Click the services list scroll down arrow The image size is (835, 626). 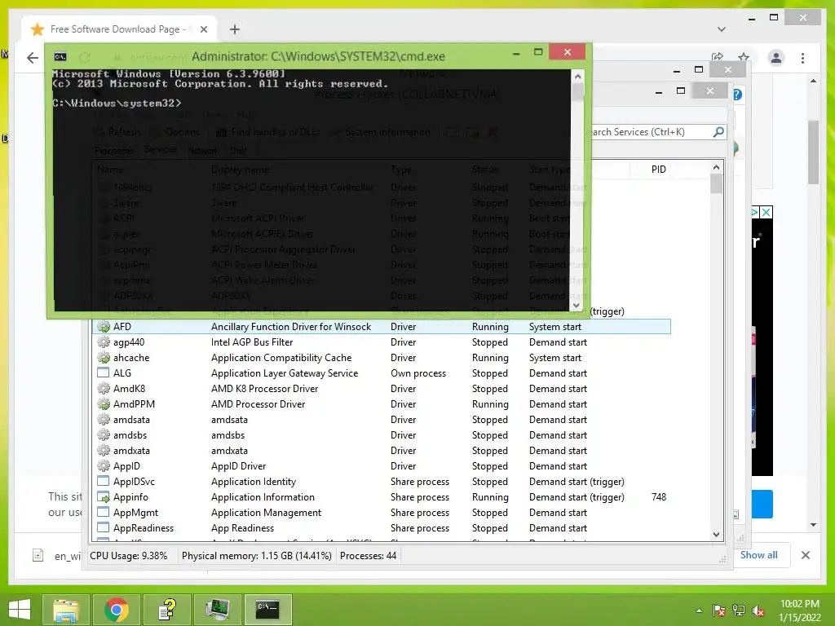coord(716,534)
